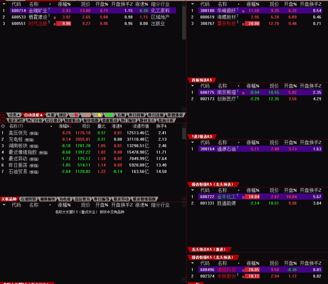
Task: Click the up arrow in 关联品种 table header row
Action: (x=184, y=205)
